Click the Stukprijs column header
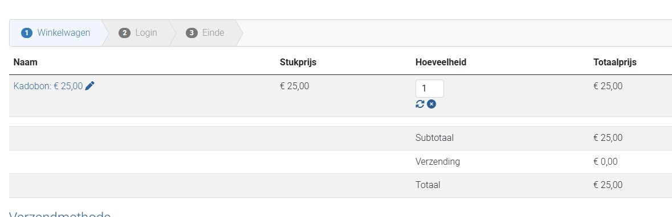Screen dimensions: 672x217 298,62
